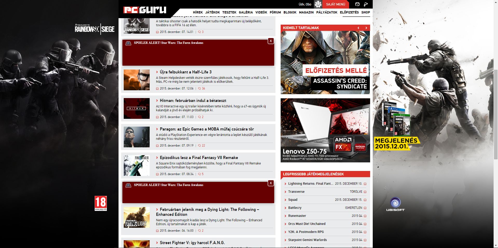Show previous featured content with left arrow
The height and width of the screenshot is (248, 498).
click(358, 28)
